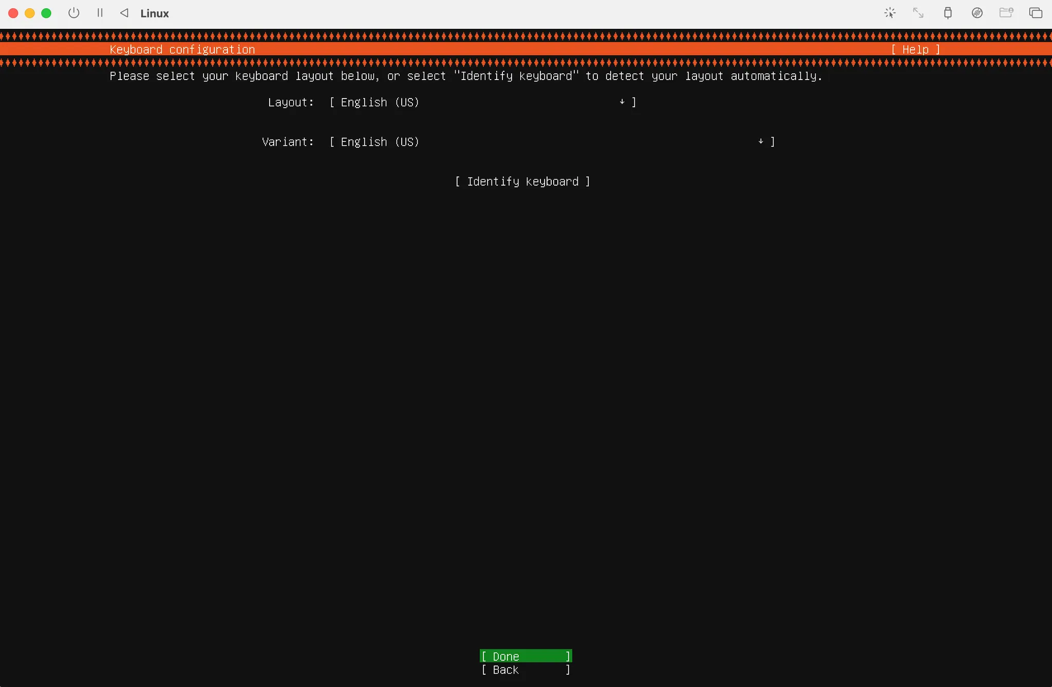
Task: Open the Help menu in installer header
Action: tap(915, 49)
